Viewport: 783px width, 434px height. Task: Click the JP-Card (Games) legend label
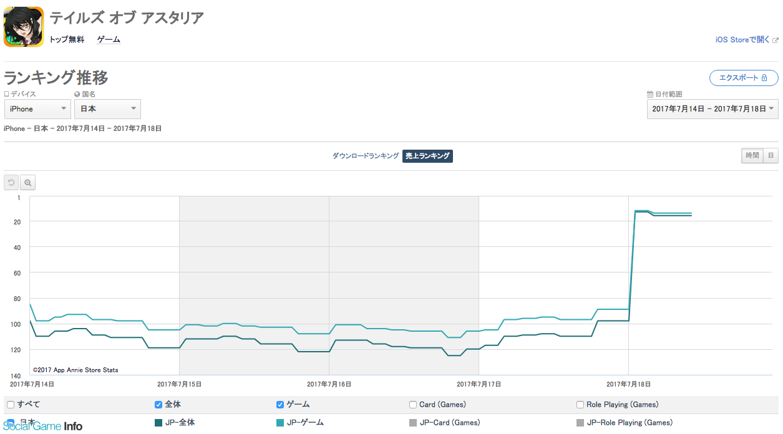pos(450,423)
